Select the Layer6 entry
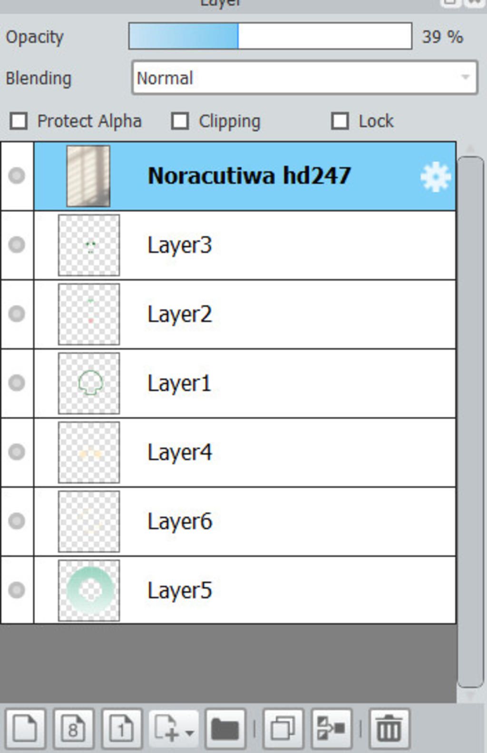Image resolution: width=487 pixels, height=753 pixels. 245,522
